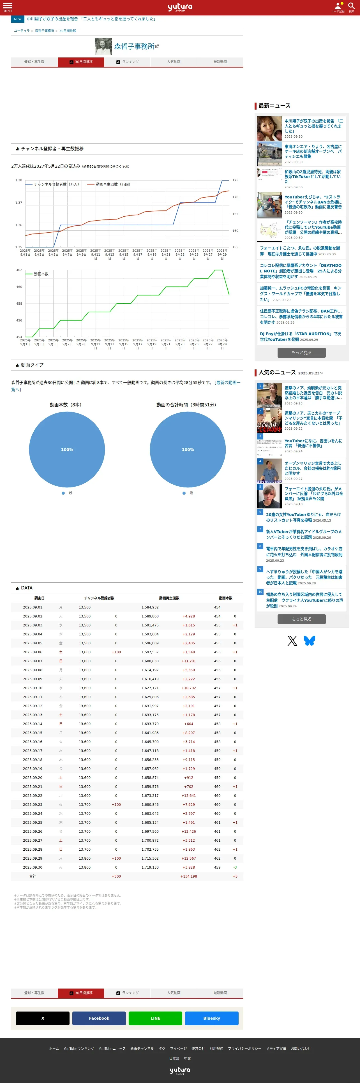The width and height of the screenshot is (360, 1083).
Task: Click the yutura logo in footer
Action: [x=180, y=1070]
